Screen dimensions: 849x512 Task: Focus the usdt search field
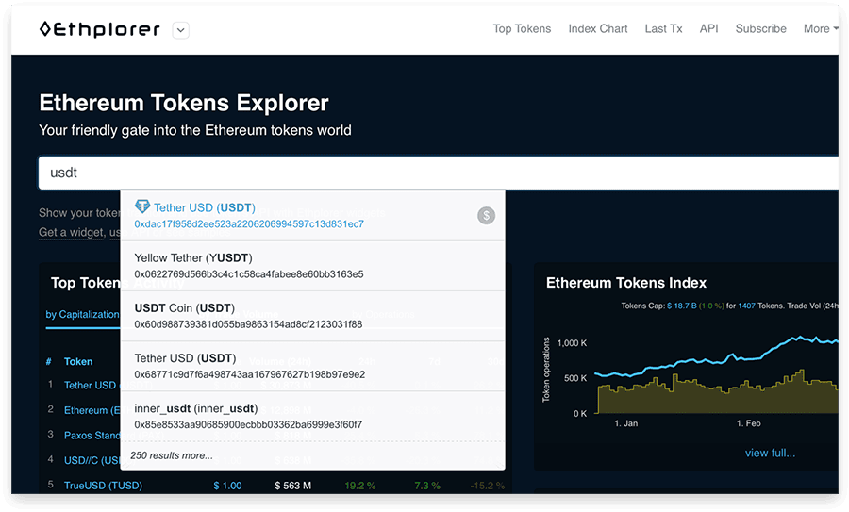pos(438,173)
